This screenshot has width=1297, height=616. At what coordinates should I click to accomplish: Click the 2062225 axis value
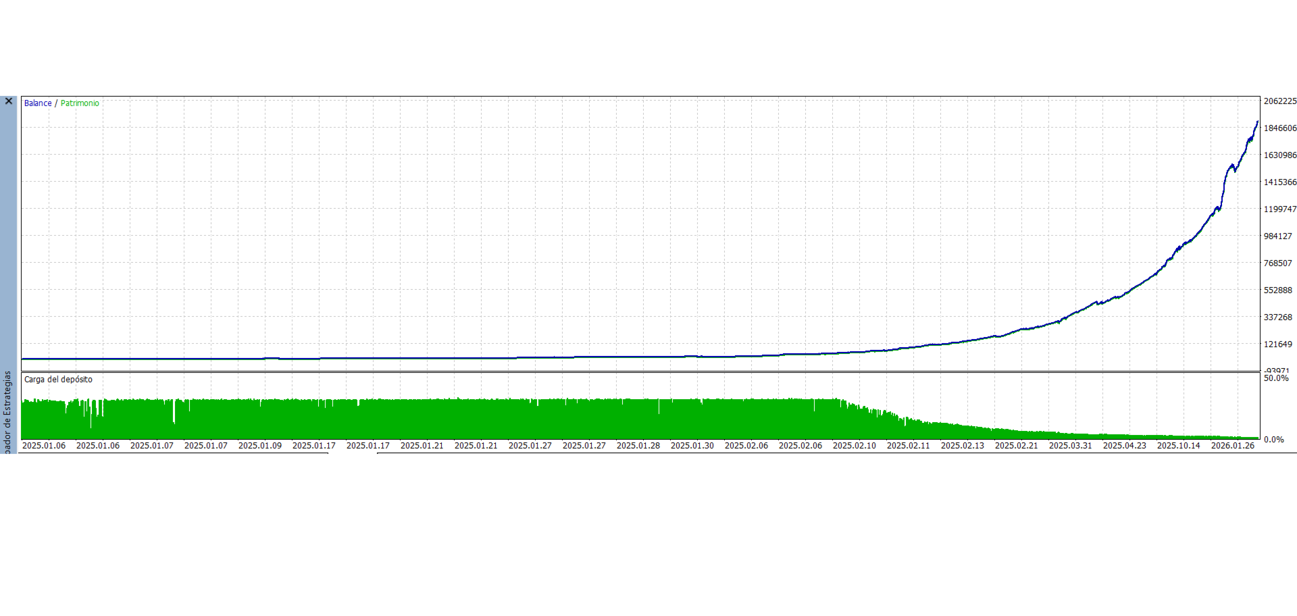pyautogui.click(x=1280, y=101)
